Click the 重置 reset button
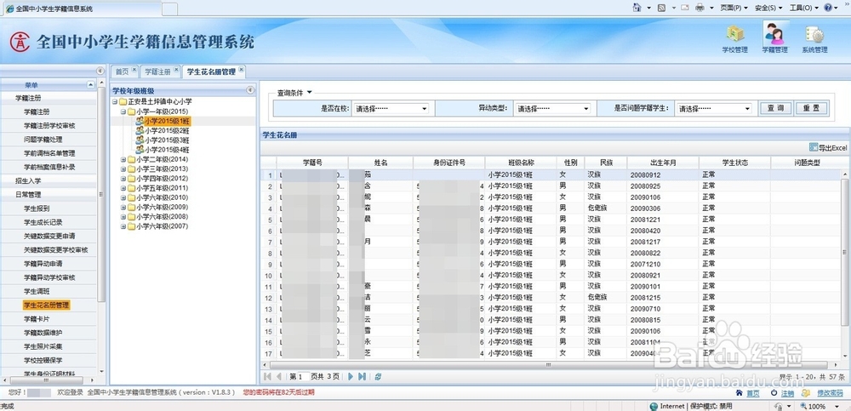851x411 pixels. (811, 108)
